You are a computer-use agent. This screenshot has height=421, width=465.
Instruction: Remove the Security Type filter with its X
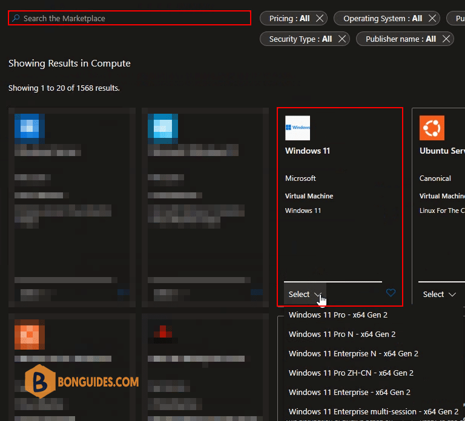tap(342, 39)
